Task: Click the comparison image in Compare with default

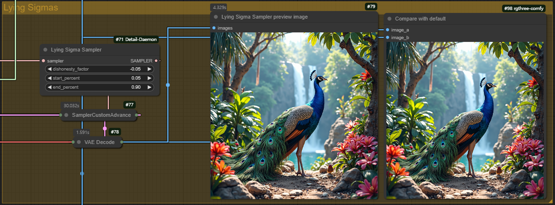Action: tap(465, 120)
